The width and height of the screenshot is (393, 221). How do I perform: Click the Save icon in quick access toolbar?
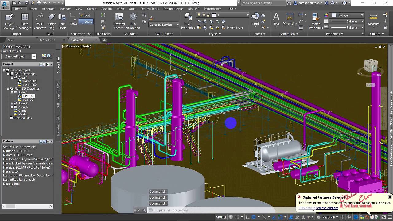(27, 3)
